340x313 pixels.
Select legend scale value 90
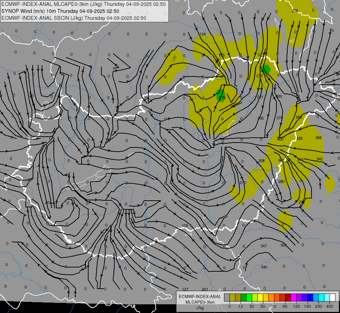click(285, 306)
